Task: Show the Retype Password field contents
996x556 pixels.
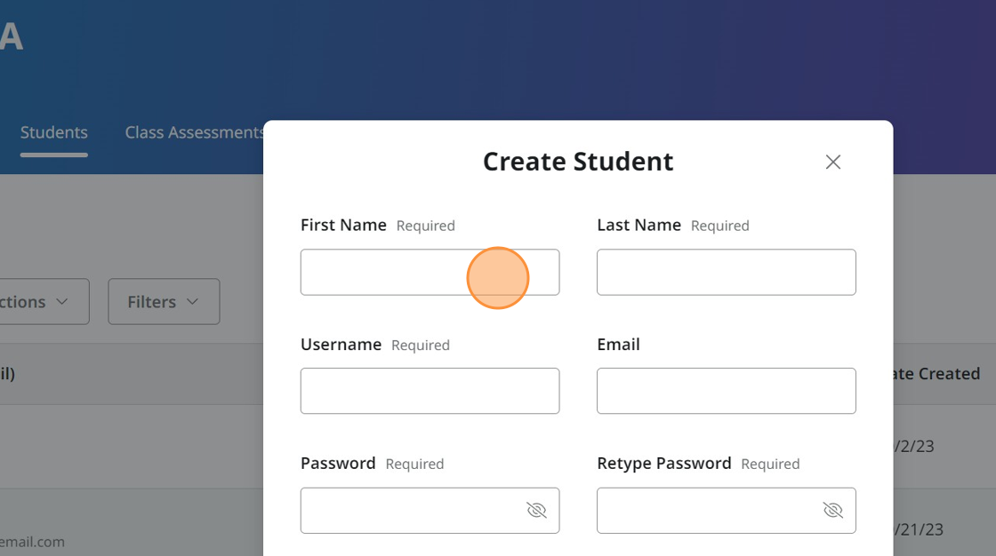Action: (832, 510)
